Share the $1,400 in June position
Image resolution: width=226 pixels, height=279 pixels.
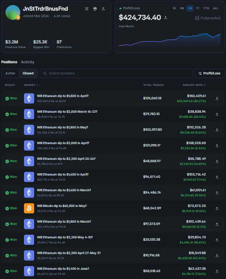tap(217, 271)
